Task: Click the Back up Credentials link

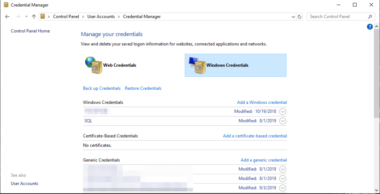Action: (102, 88)
